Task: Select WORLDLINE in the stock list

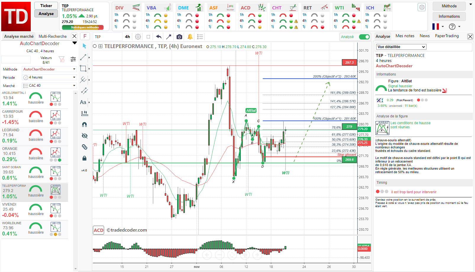Action: (35, 230)
